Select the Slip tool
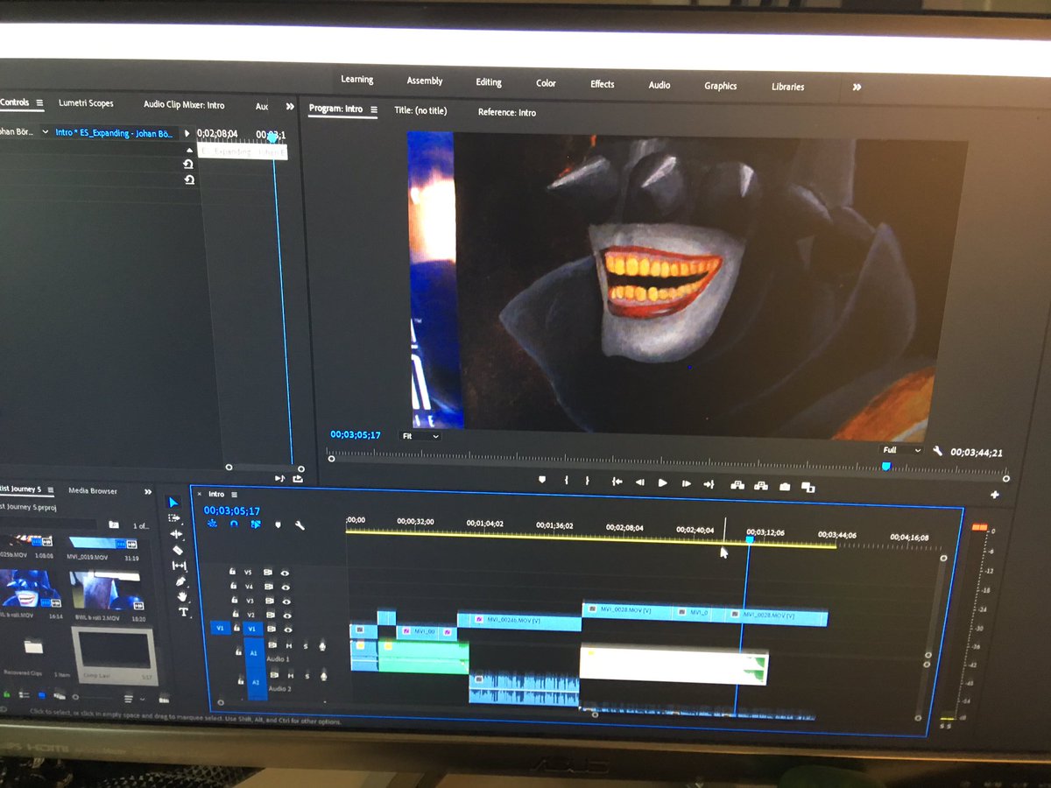 (180, 566)
